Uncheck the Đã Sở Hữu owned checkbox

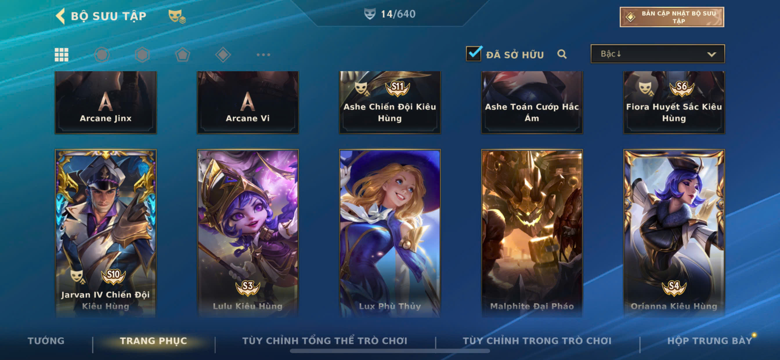pos(474,54)
